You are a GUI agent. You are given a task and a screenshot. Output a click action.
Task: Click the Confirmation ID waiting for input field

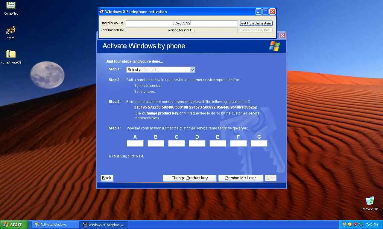coord(182,30)
